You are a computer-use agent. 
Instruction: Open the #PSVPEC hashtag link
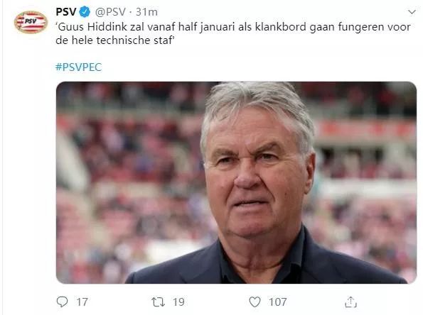click(x=78, y=67)
